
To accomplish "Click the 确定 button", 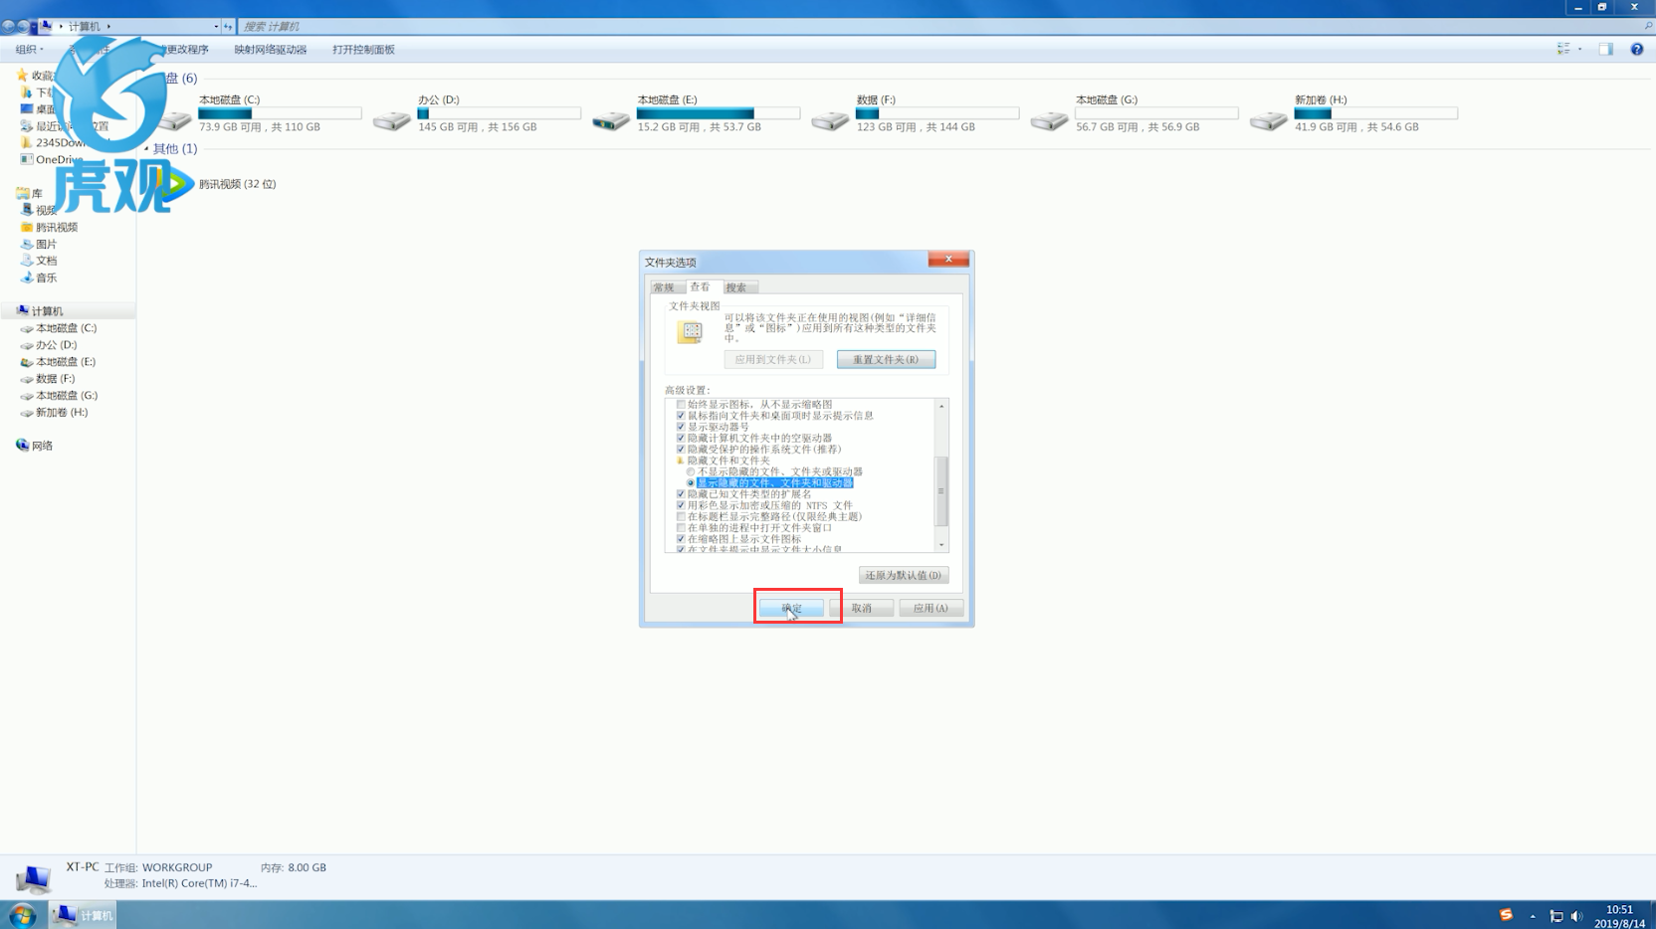I will click(x=791, y=608).
